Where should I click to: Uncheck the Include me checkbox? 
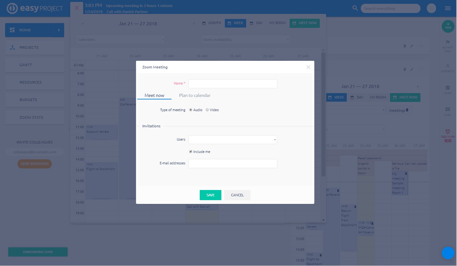(x=191, y=152)
